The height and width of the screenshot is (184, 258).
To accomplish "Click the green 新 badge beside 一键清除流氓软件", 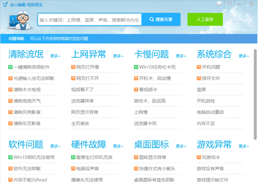I will tap(10, 67).
